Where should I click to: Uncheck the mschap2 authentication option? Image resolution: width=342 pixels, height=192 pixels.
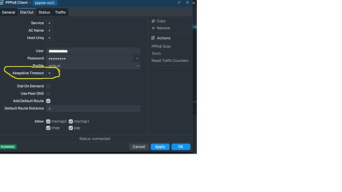(48, 121)
